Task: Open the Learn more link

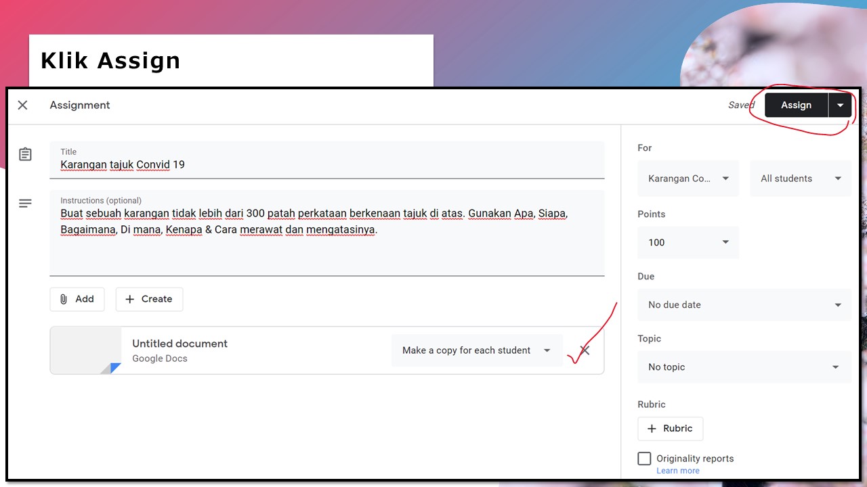Action: tap(678, 471)
